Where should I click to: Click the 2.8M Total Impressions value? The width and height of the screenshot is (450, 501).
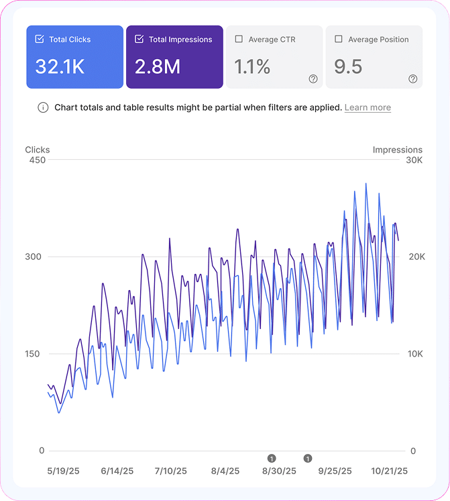tap(157, 66)
